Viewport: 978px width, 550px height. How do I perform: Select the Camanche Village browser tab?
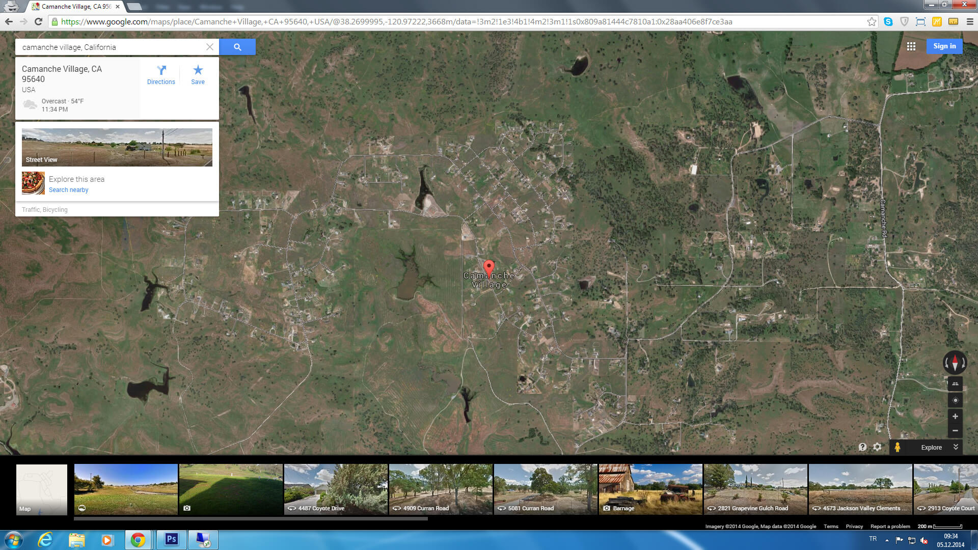[76, 7]
